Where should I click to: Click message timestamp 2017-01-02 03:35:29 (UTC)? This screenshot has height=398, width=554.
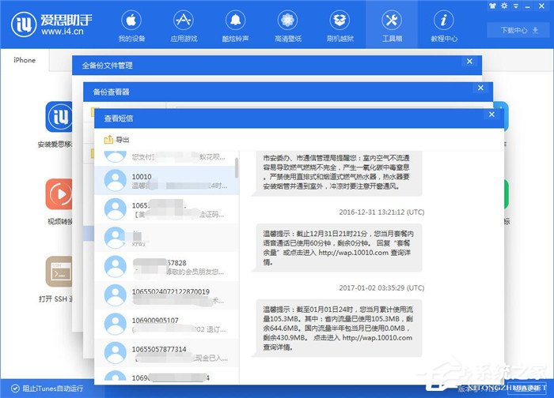pos(381,288)
